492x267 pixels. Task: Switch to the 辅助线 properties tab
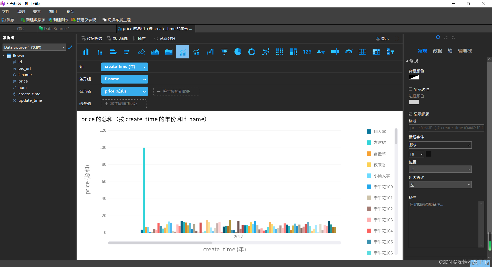pos(465,51)
